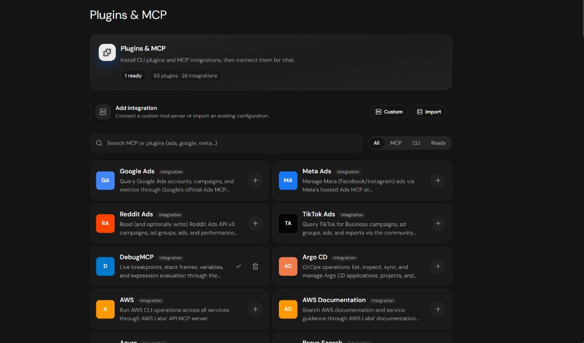
Task: Open the DebugMCP card title
Action: 137,257
